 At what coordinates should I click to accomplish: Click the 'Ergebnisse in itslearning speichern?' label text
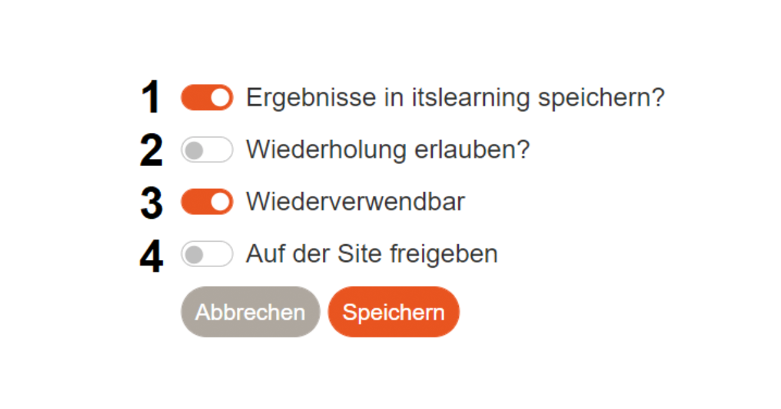coord(455,98)
